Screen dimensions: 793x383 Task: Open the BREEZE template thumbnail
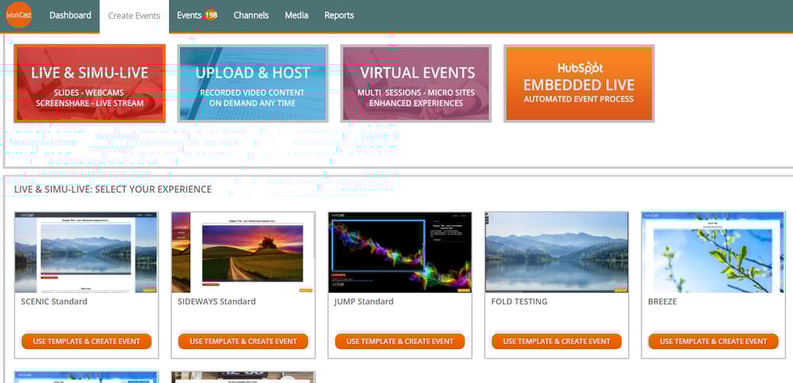pyautogui.click(x=713, y=252)
